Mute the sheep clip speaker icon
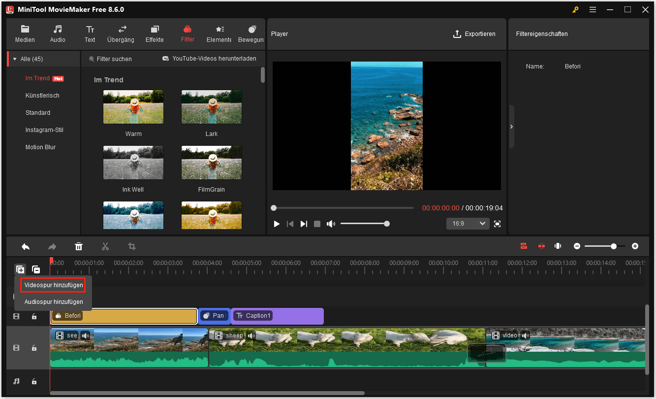 click(251, 335)
